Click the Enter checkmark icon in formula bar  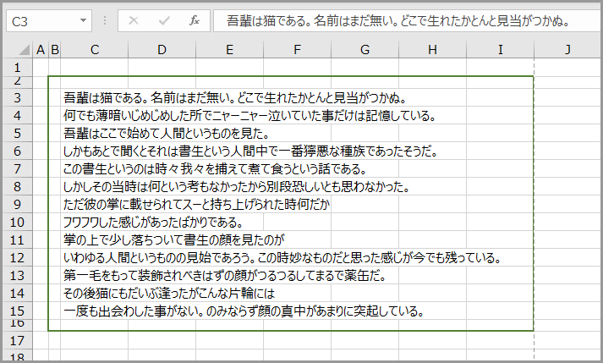click(163, 20)
